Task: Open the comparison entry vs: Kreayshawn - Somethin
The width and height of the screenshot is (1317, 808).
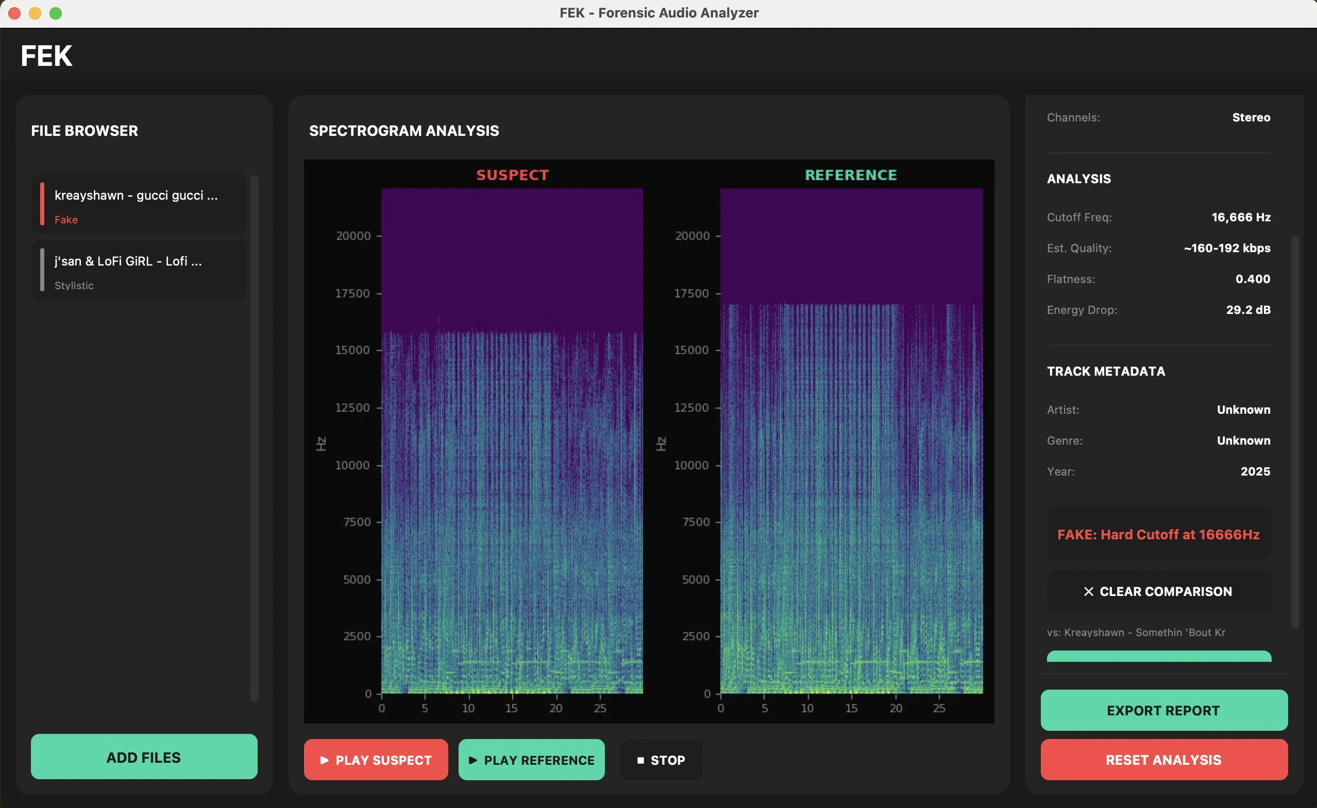Action: click(1135, 632)
